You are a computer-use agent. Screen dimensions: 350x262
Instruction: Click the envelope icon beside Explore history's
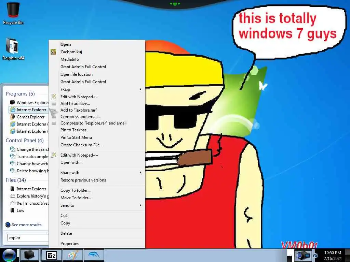click(13, 196)
